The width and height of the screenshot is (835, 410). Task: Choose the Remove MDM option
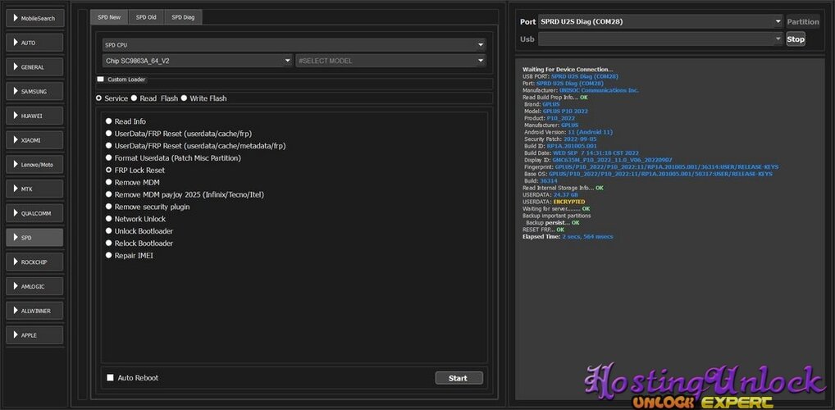[x=133, y=183]
